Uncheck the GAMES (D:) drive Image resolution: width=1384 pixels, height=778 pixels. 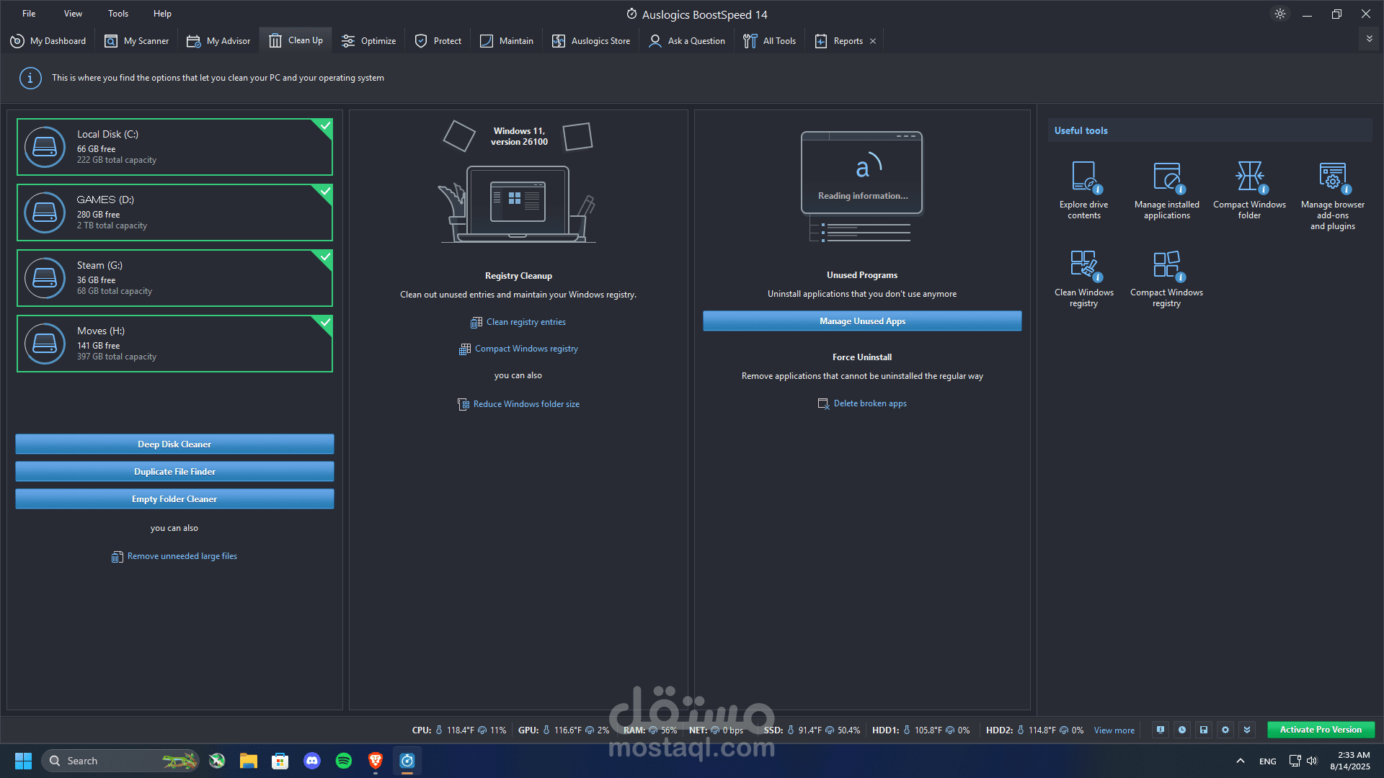tap(174, 213)
